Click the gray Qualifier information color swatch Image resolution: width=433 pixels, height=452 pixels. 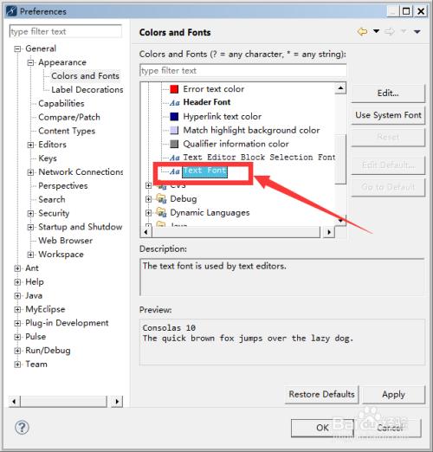tap(174, 144)
